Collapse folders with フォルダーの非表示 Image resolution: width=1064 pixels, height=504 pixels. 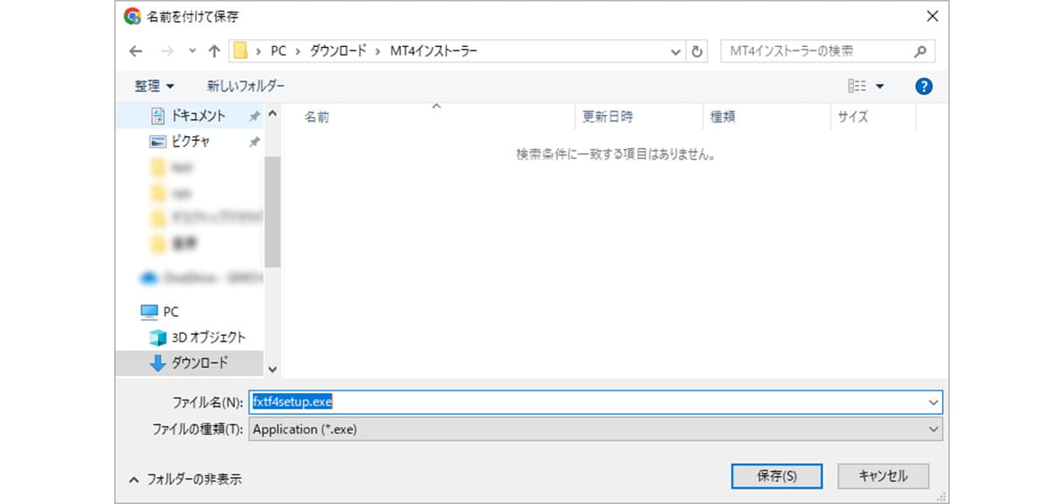[x=186, y=479]
